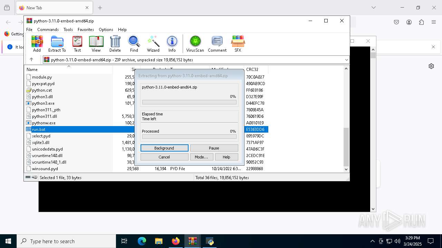Image resolution: width=442 pixels, height=248 pixels.
Task: Select pythonw.exe file
Action: (44, 123)
